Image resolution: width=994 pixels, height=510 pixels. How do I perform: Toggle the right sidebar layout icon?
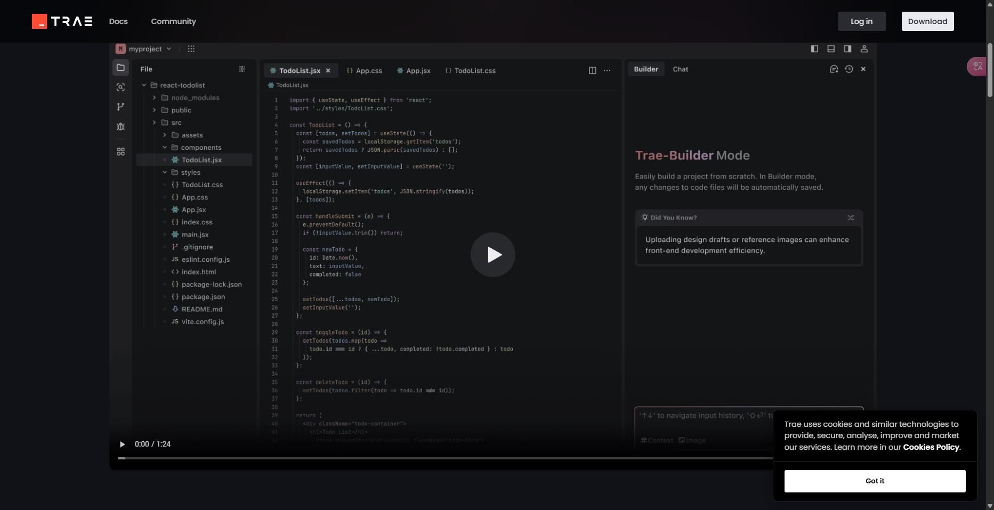coord(847,48)
